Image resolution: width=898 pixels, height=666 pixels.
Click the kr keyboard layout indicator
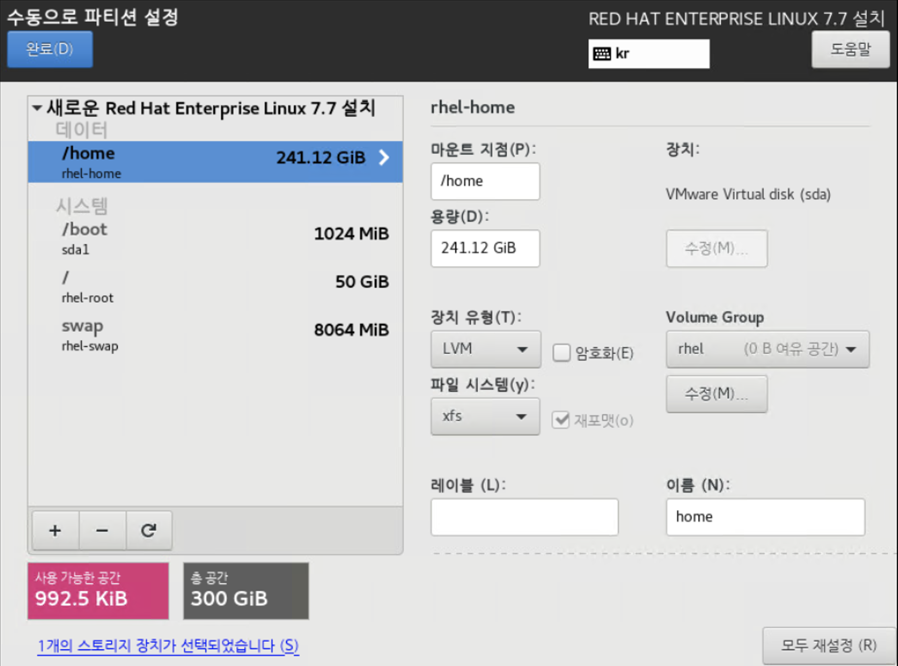click(x=648, y=53)
